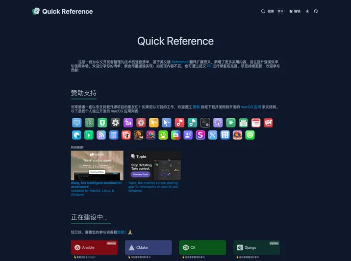Open the blue monitor display app icon
Image resolution: width=351 pixels, height=261 pixels.
(x=77, y=123)
